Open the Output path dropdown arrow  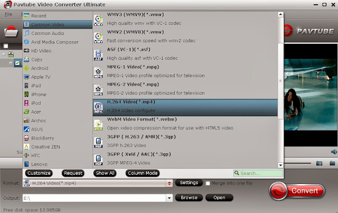[169, 198]
